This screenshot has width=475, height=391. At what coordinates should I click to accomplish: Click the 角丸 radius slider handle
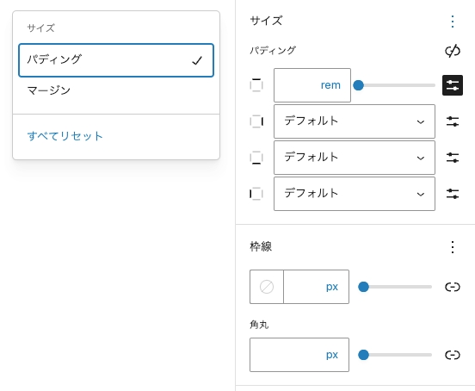pos(363,355)
